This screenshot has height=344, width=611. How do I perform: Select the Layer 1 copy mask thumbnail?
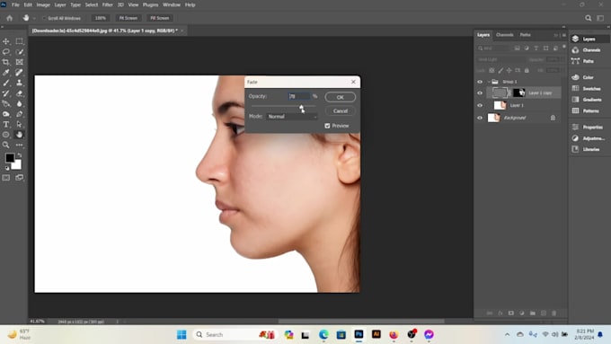[x=518, y=93]
